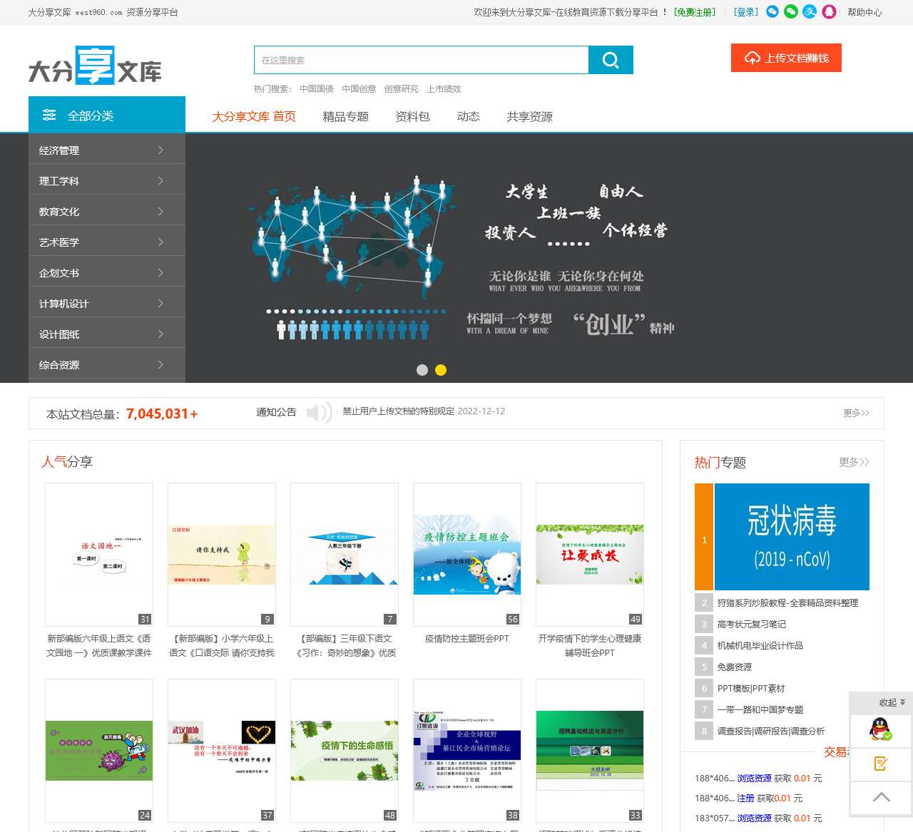The width and height of the screenshot is (913, 832).
Task: Expand the 企划文书 category arrow
Action: coord(160,273)
